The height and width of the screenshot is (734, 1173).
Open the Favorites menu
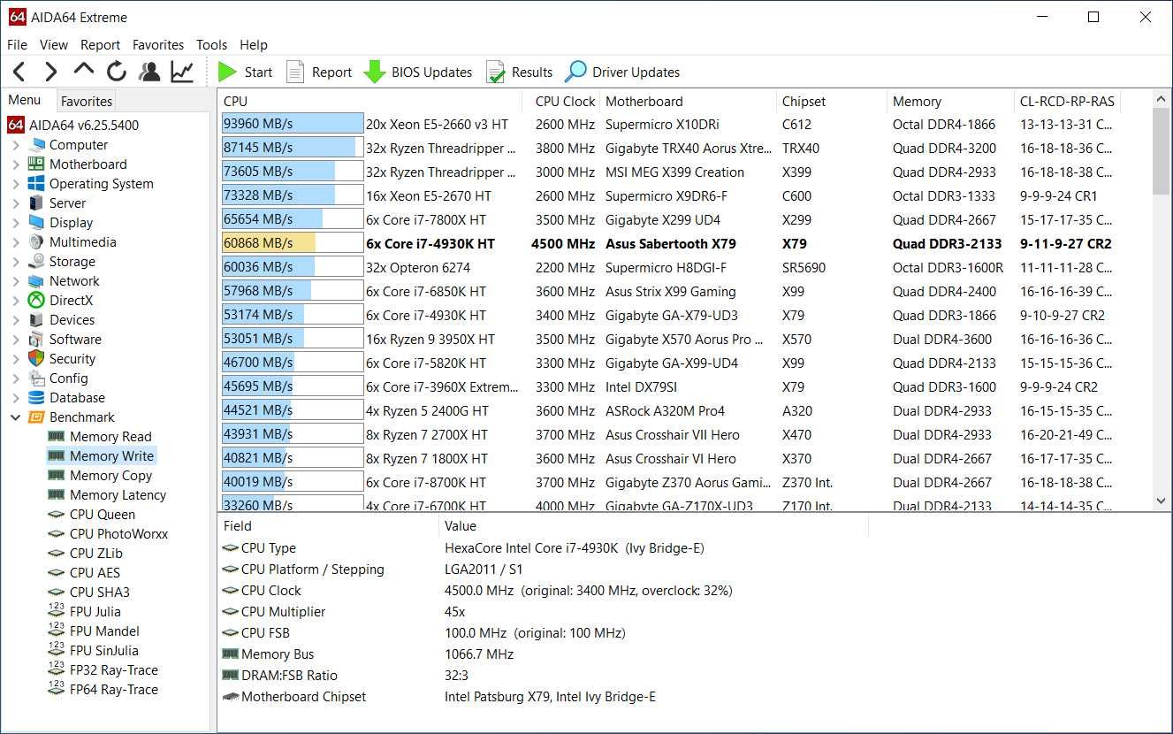click(158, 45)
